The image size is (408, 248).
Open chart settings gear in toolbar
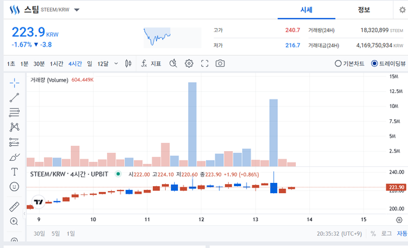point(189,64)
